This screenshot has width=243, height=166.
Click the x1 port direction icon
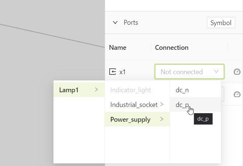(112, 72)
